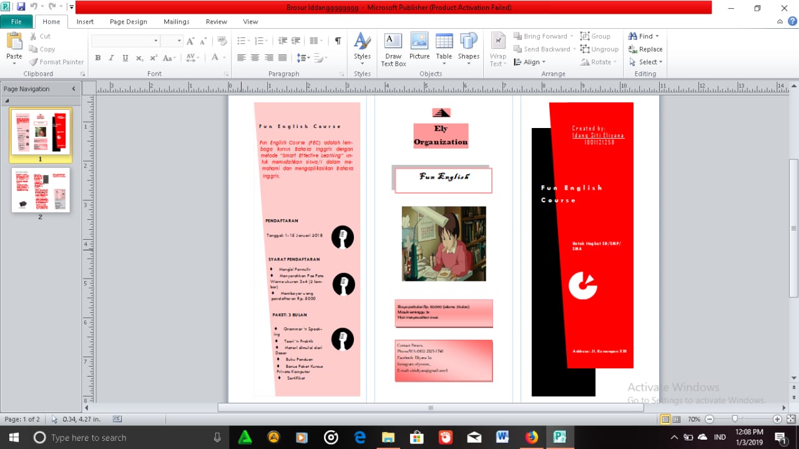799x449 pixels.
Task: Justify the paragraph text
Action: (x=282, y=57)
